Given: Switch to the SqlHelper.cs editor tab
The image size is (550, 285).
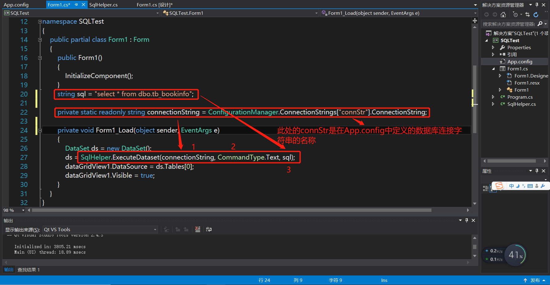Looking at the screenshot, I should 103,5.
